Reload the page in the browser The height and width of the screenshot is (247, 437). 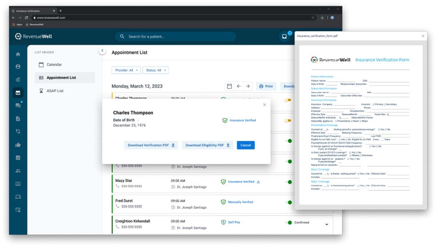click(26, 17)
